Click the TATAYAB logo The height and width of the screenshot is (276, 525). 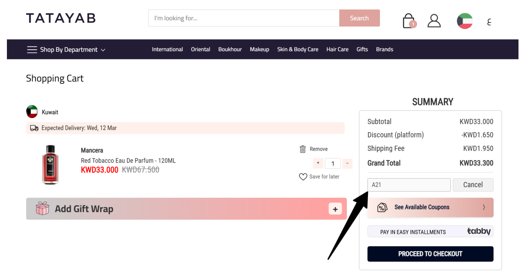(61, 18)
